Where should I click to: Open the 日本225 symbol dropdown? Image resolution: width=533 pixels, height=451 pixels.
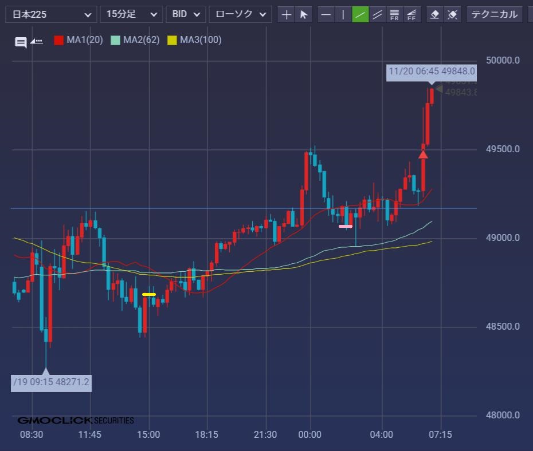(x=51, y=14)
